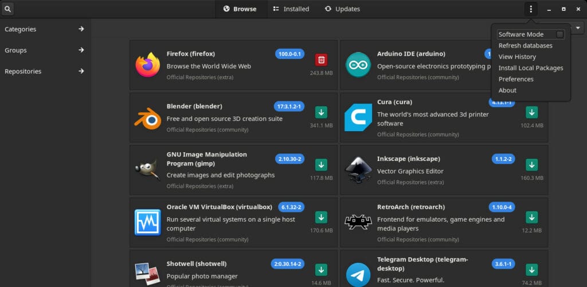587x287 pixels.
Task: Open the search magnifier button
Action: pos(8,9)
